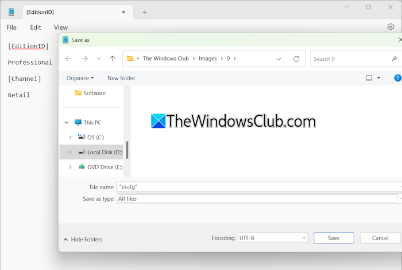
Task: Click the [EditionID] line in Notepad text
Action: pos(28,46)
